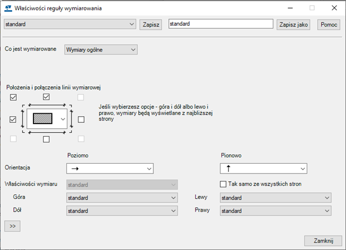Click the save-as name text field
This screenshot has width=346, height=250.
coord(220,25)
